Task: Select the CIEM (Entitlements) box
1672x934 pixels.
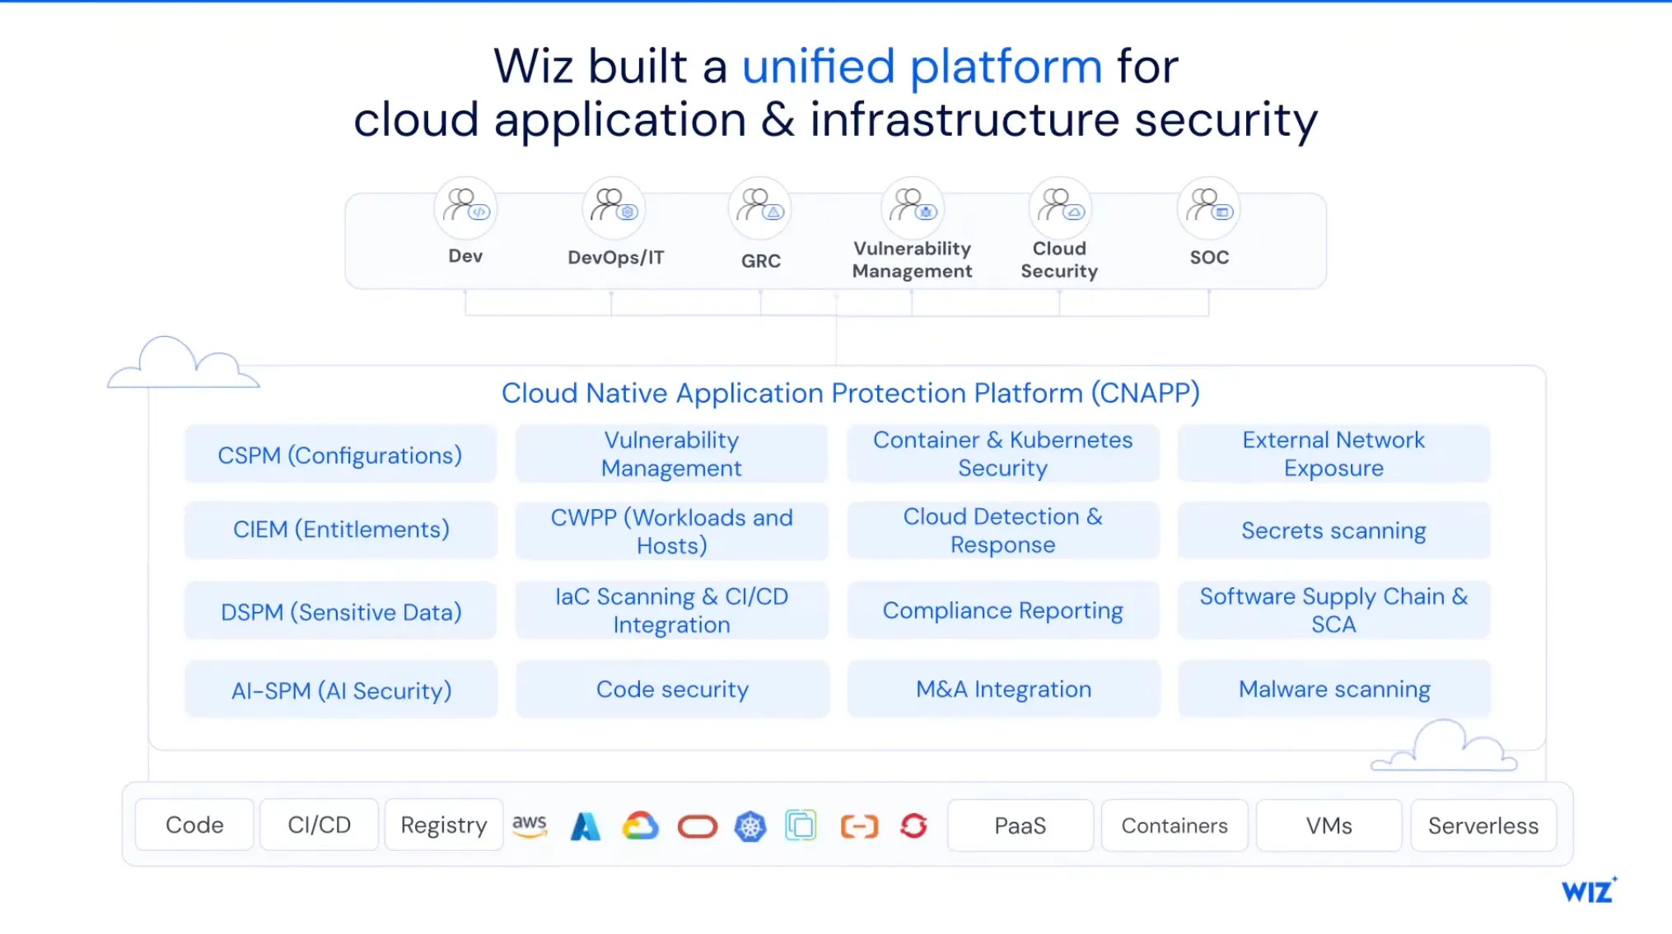Action: tap(340, 530)
